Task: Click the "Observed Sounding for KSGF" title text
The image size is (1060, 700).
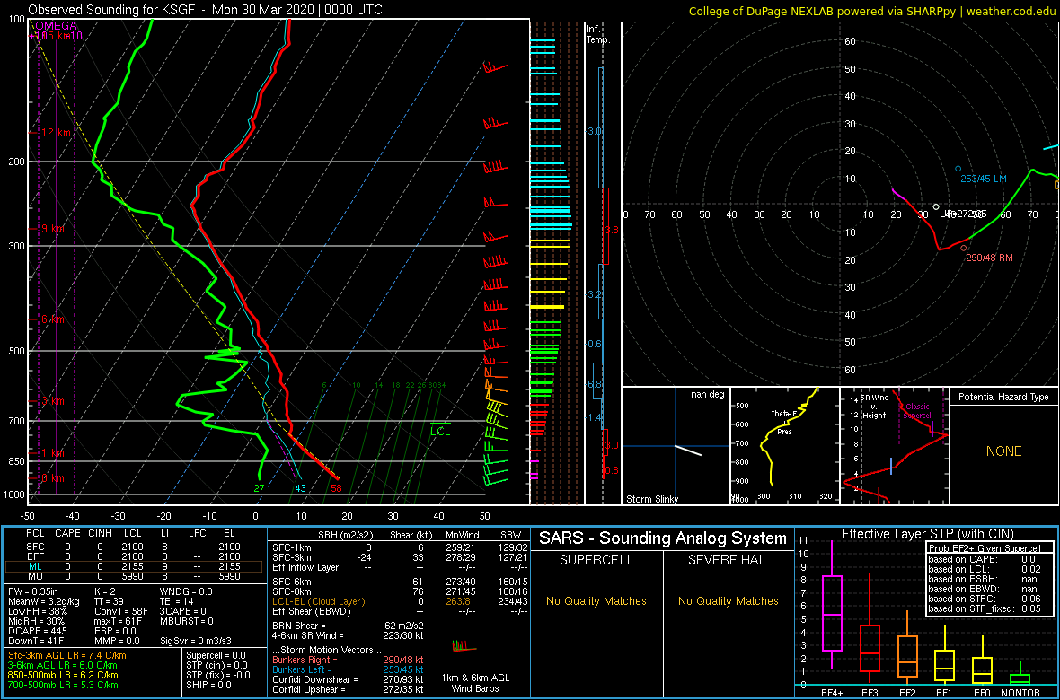Action: point(113,10)
